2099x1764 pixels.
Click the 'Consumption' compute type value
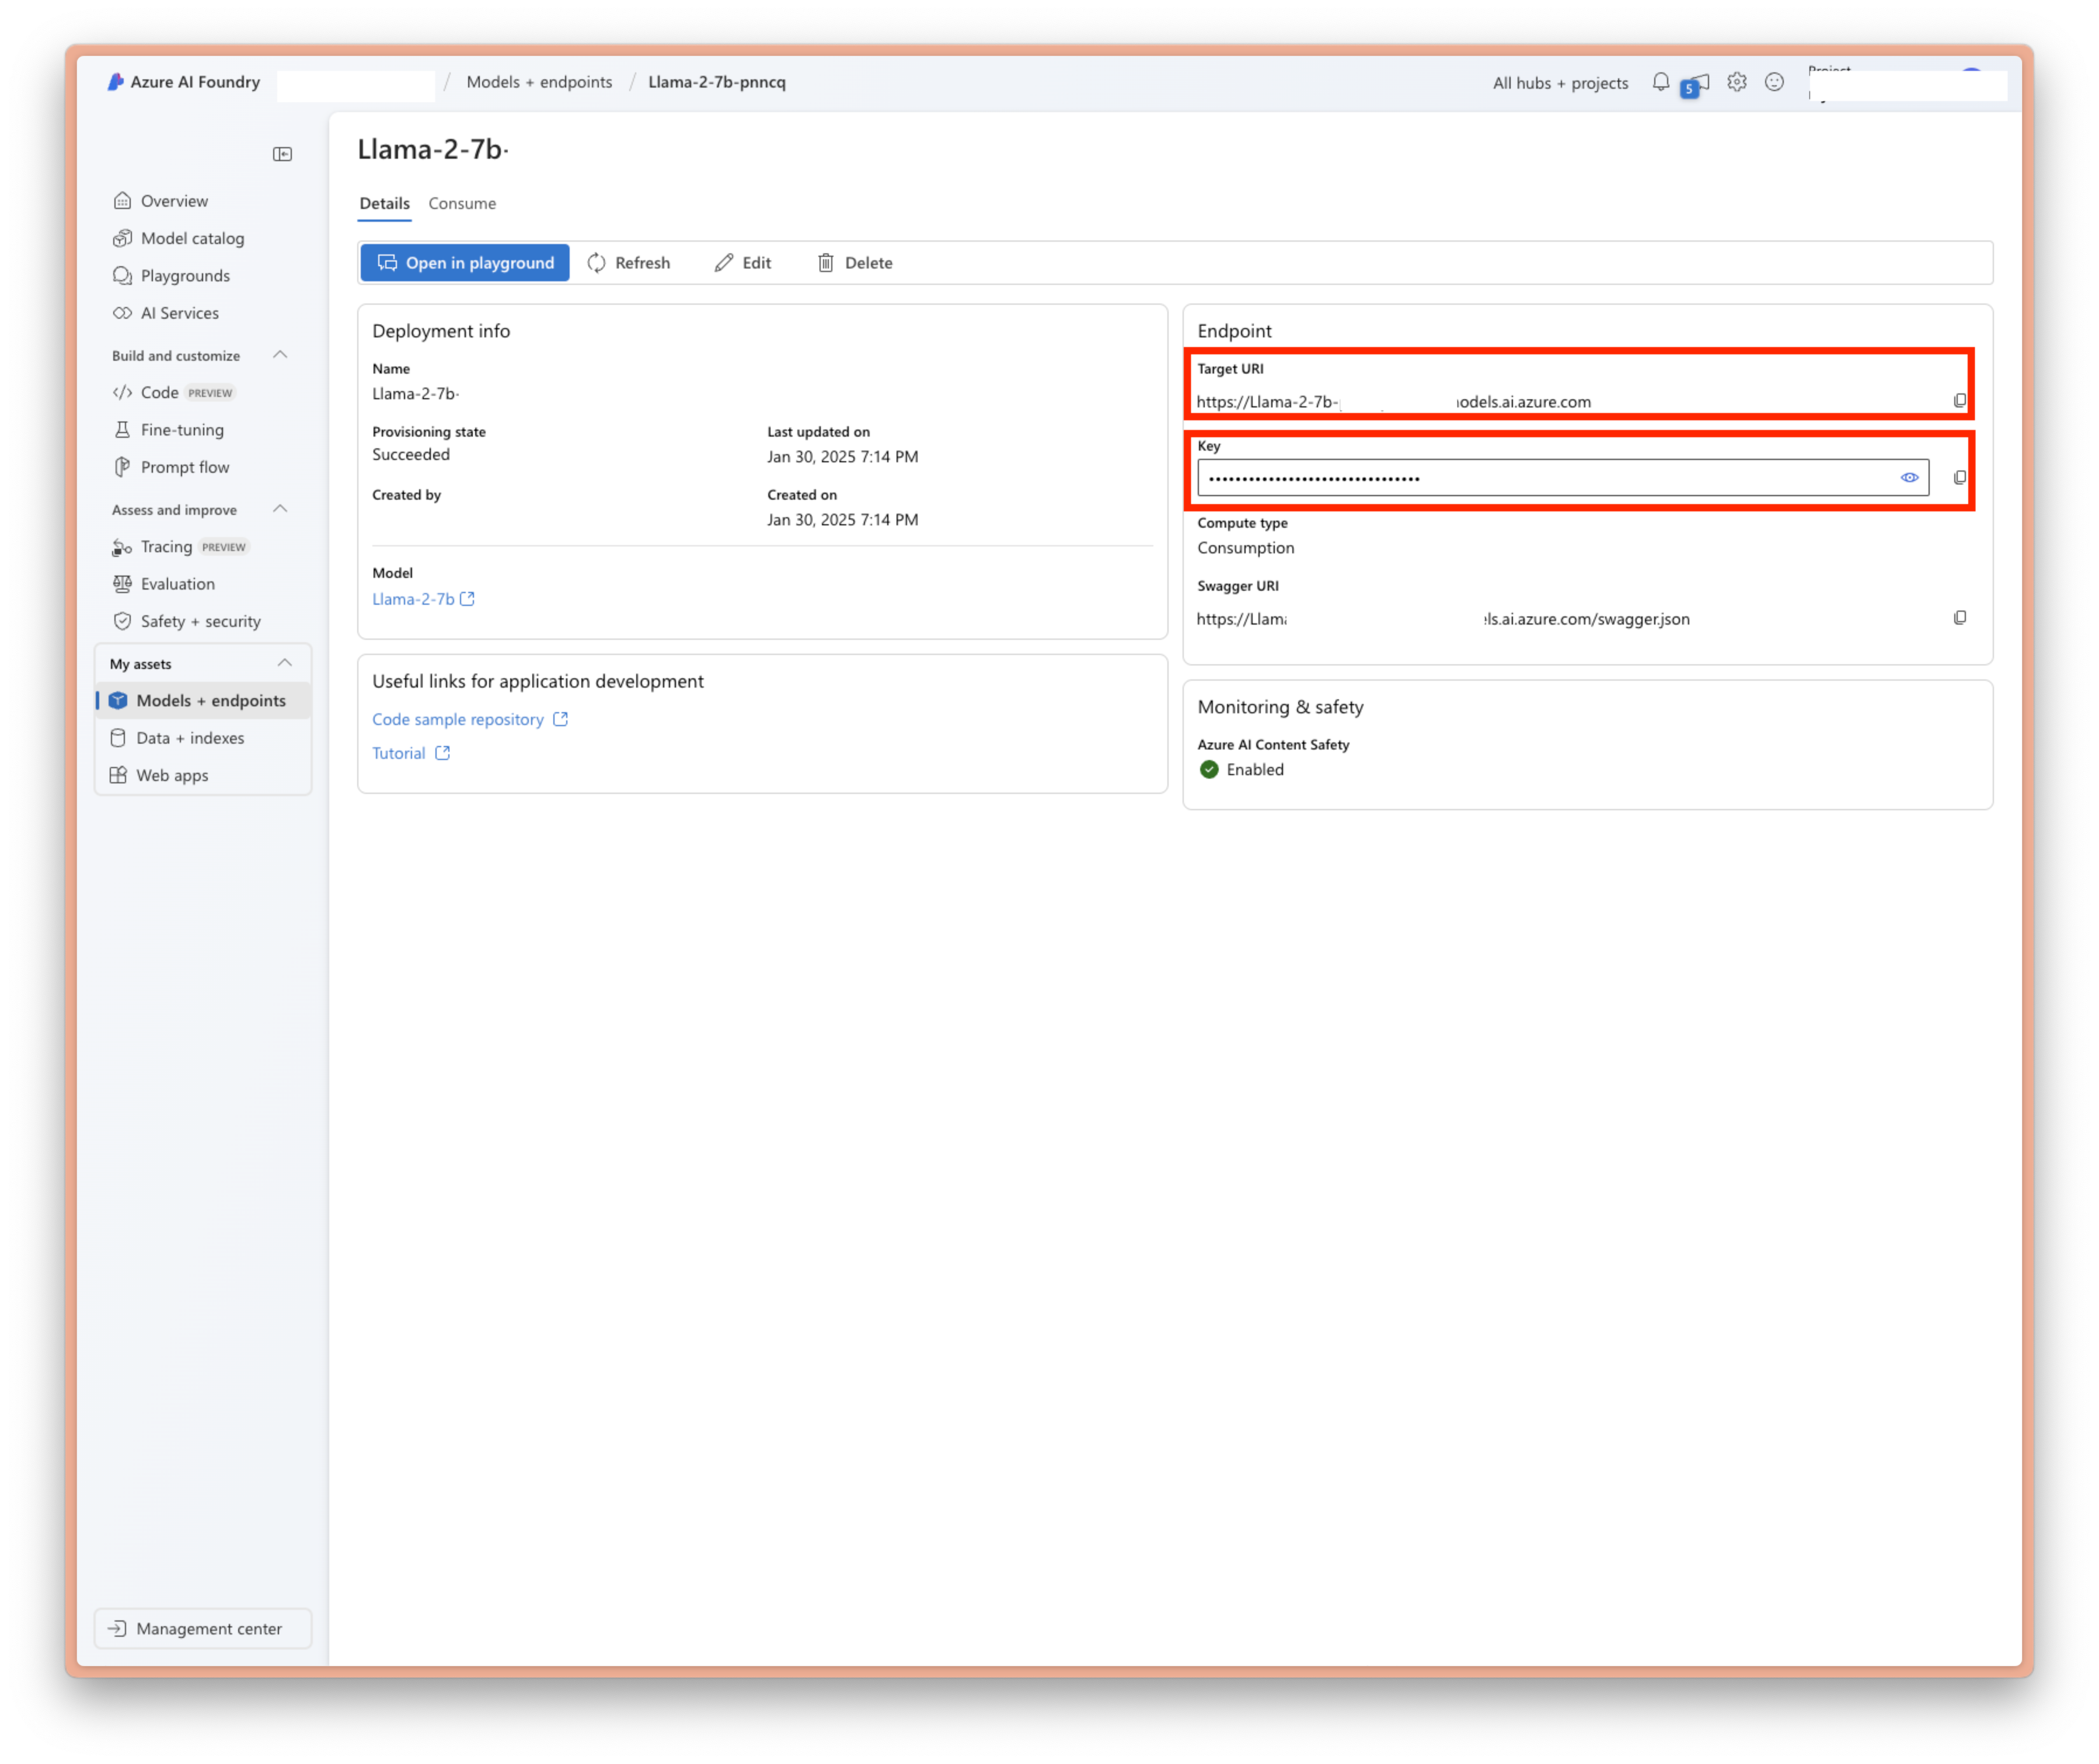(1246, 548)
